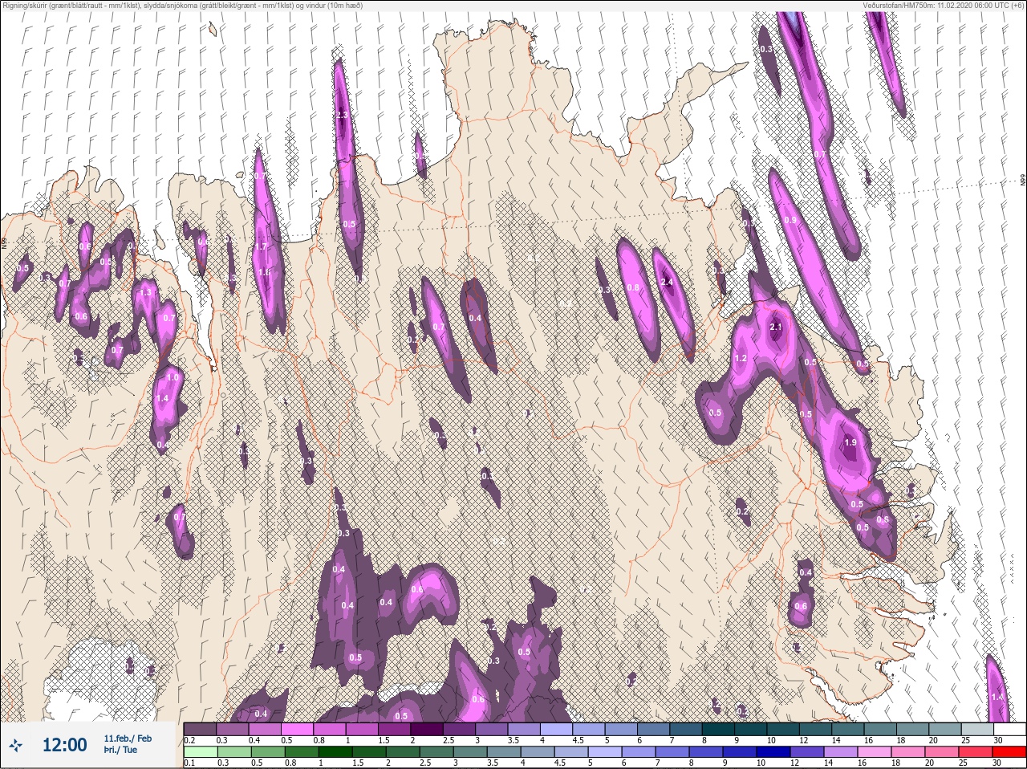Click the 1.8 precipitation value on the map

click(263, 273)
